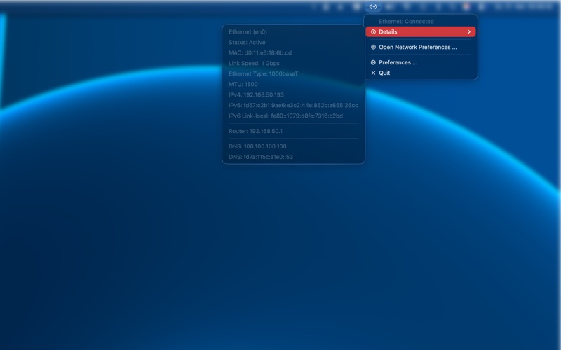Click the IPv6 Link-local: fe80 line
This screenshot has height=350, width=561.
pos(285,115)
